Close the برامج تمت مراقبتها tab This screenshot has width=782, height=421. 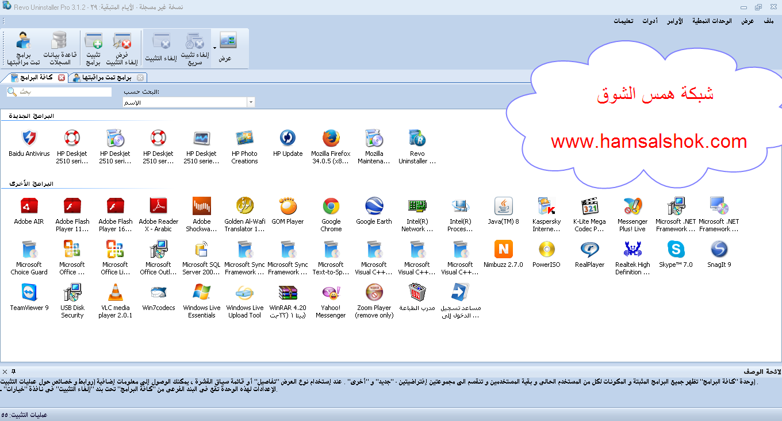(x=140, y=77)
